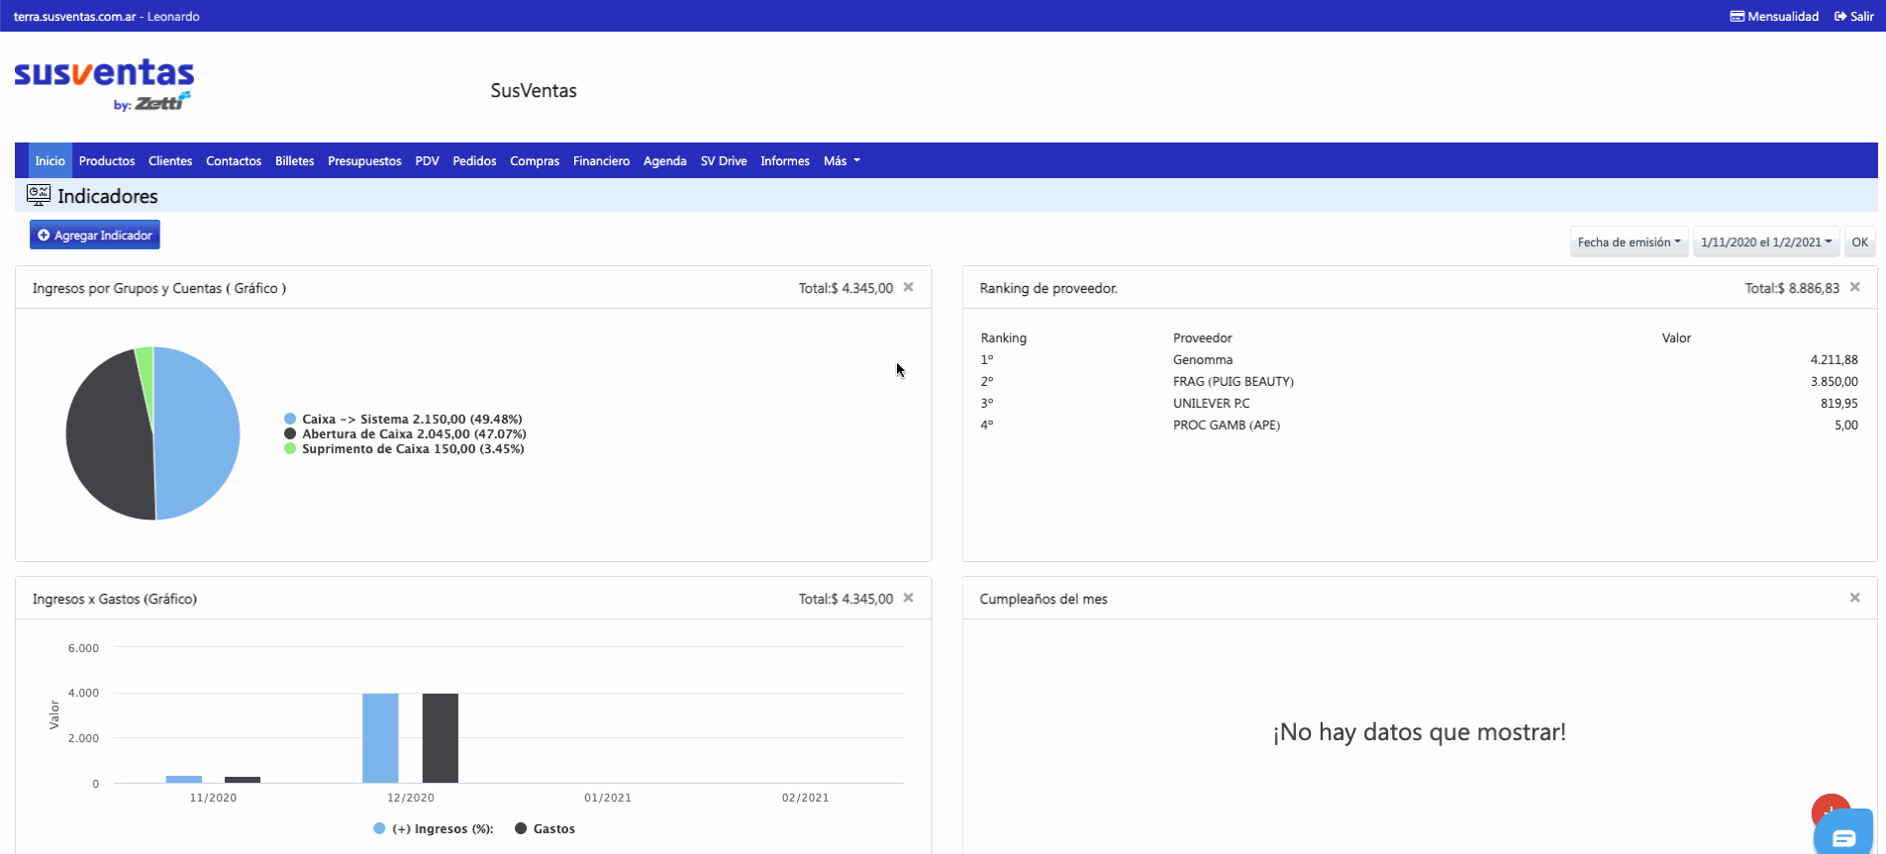This screenshot has width=1886, height=854.
Task: Open the chat bubble widget icon
Action: click(x=1843, y=836)
